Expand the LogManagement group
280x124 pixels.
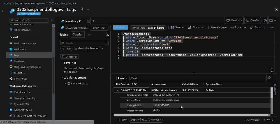[x=62, y=78]
